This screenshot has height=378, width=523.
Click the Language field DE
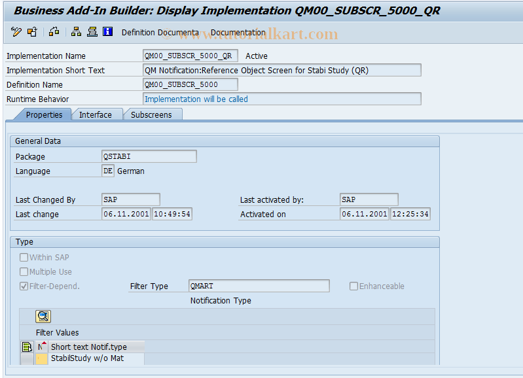(x=108, y=171)
